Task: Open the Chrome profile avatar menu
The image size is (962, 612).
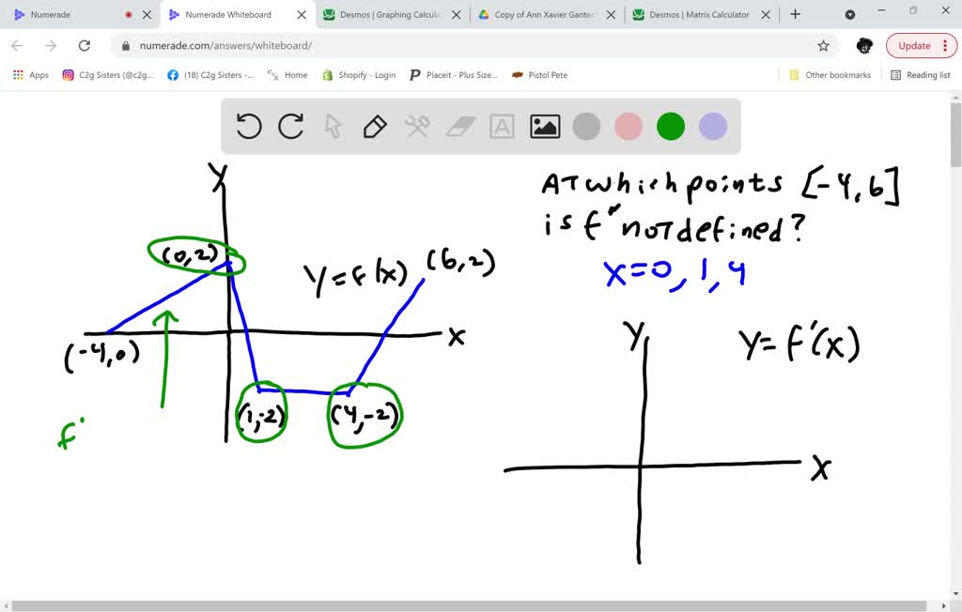Action: [863, 45]
